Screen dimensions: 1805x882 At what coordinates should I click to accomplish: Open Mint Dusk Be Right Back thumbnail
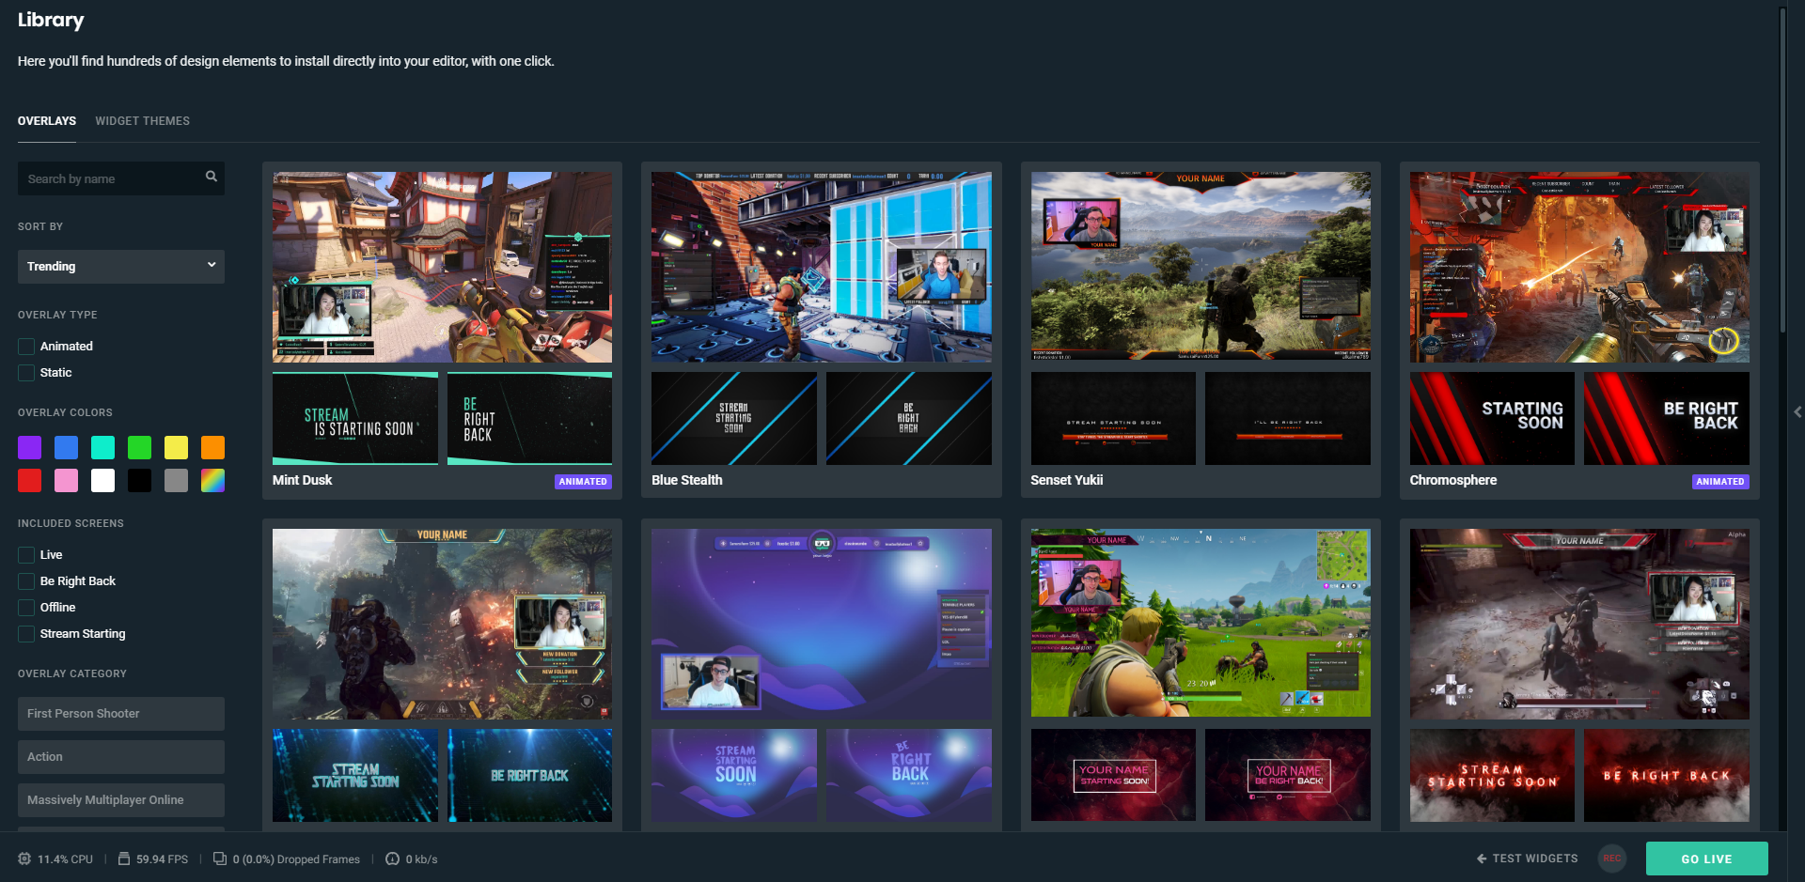click(x=529, y=419)
